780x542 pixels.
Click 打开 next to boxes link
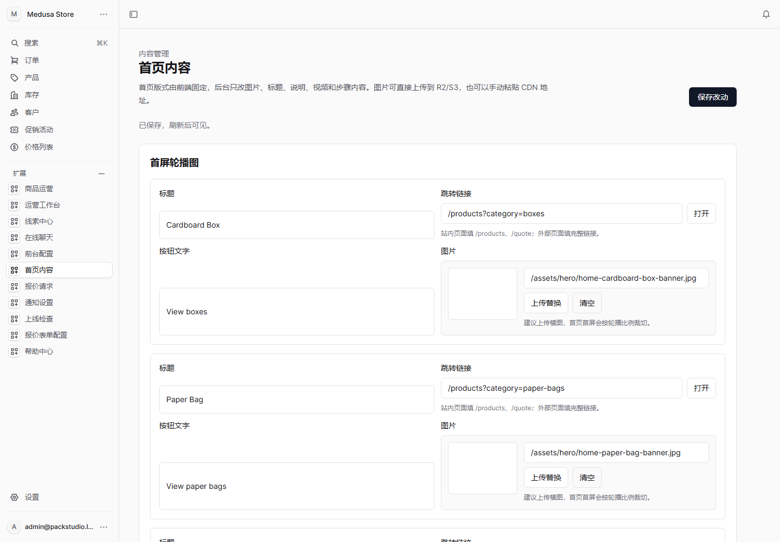click(x=701, y=214)
